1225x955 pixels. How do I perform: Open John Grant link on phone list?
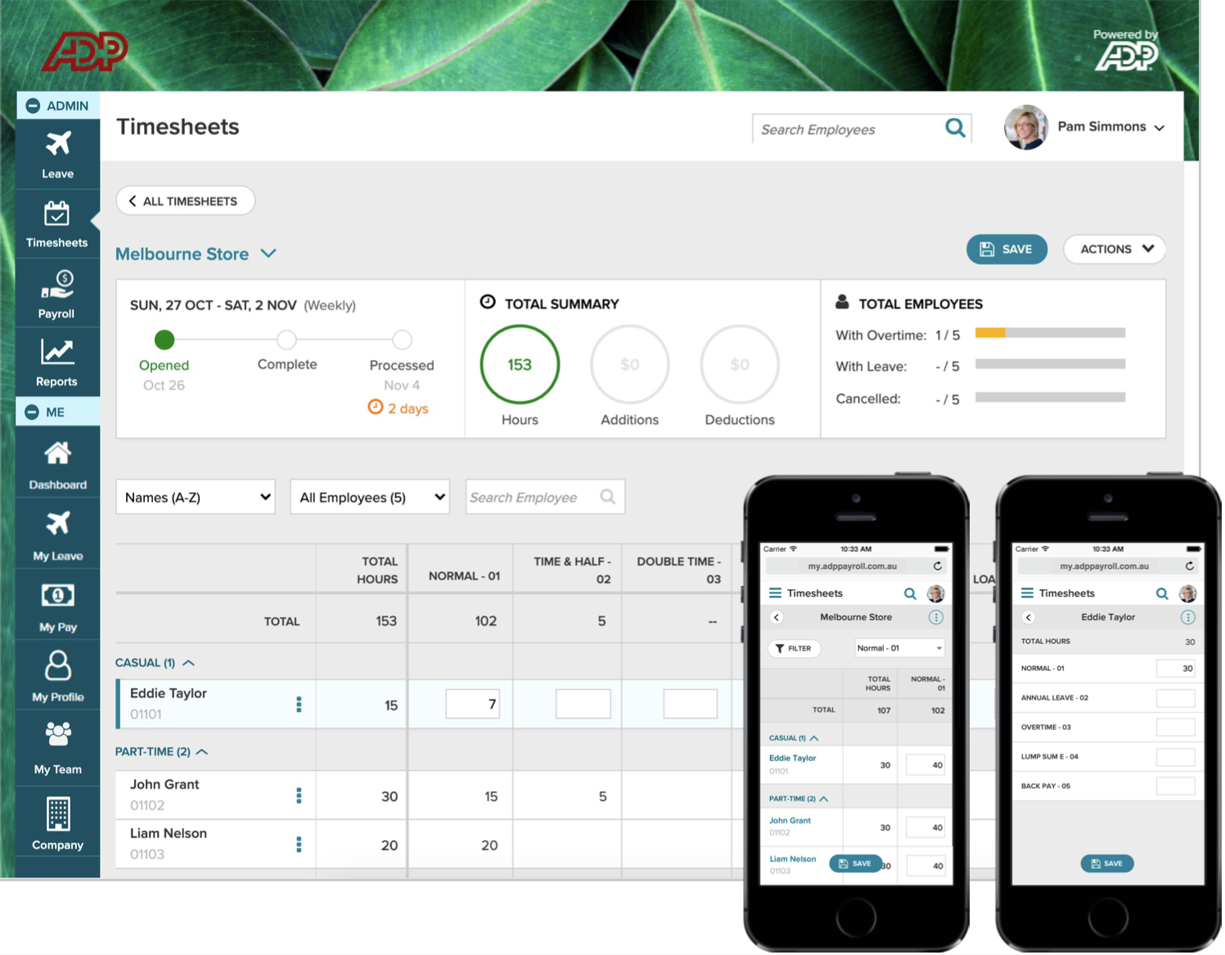click(790, 821)
